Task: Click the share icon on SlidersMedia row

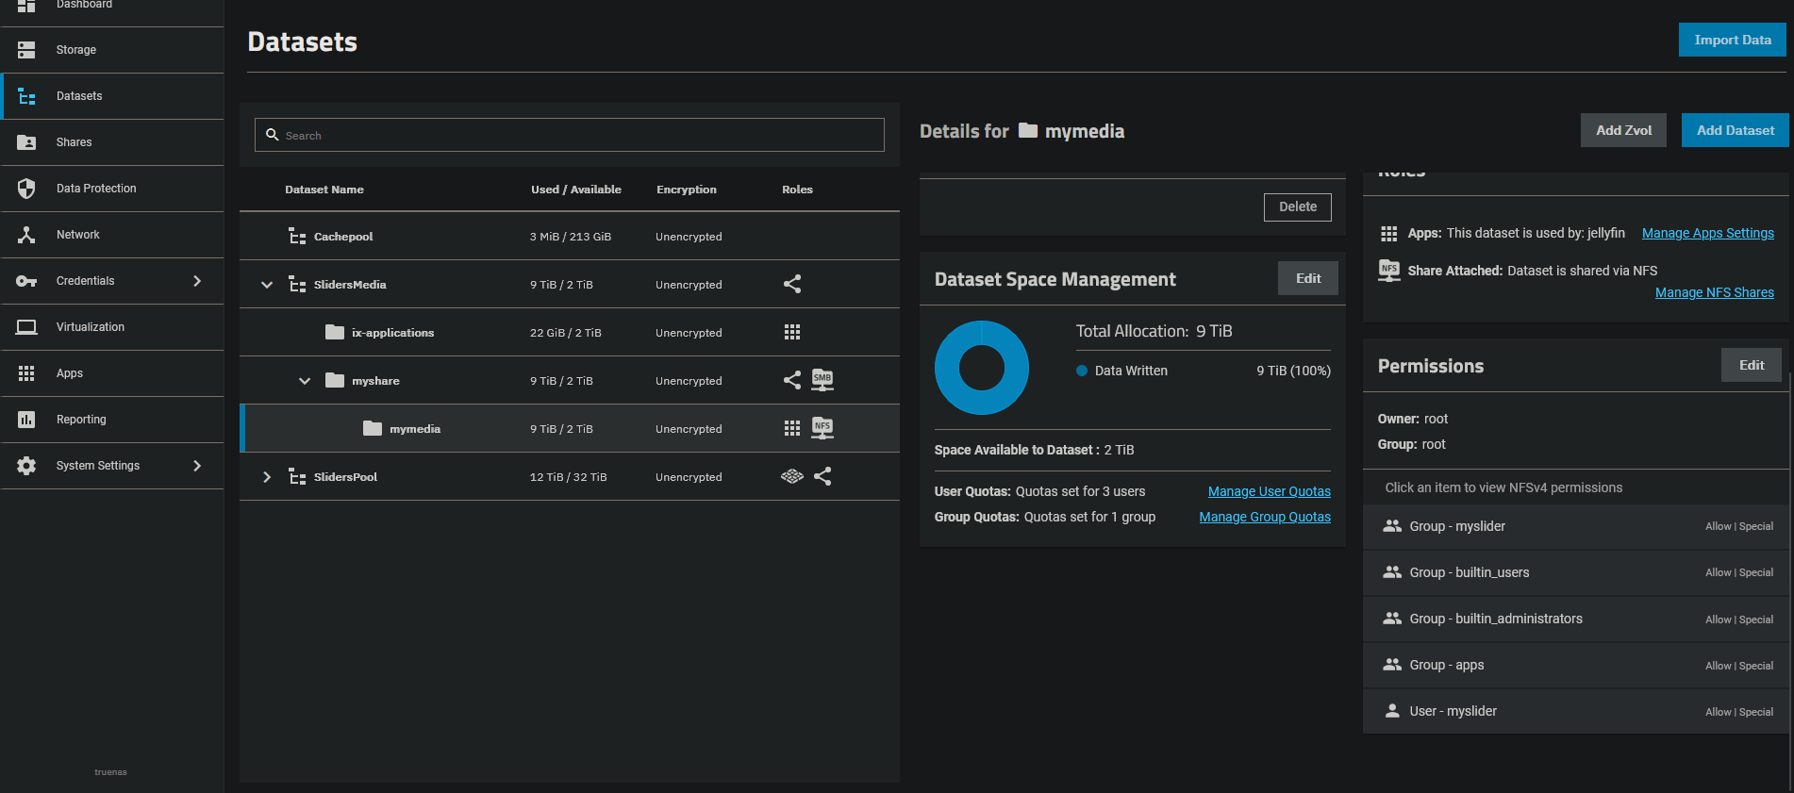Action: pyautogui.click(x=792, y=284)
